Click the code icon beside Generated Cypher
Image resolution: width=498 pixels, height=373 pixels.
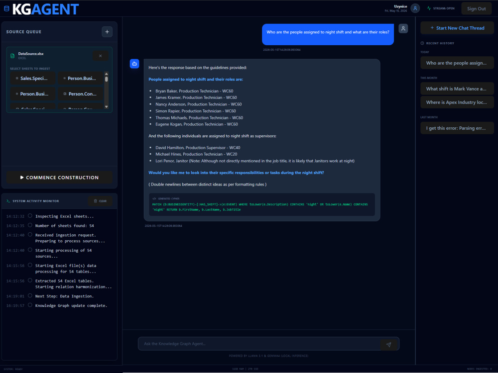click(x=154, y=199)
